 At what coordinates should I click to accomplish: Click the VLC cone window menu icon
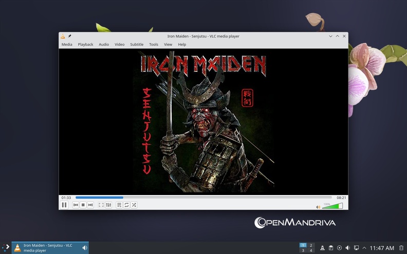tap(63, 36)
